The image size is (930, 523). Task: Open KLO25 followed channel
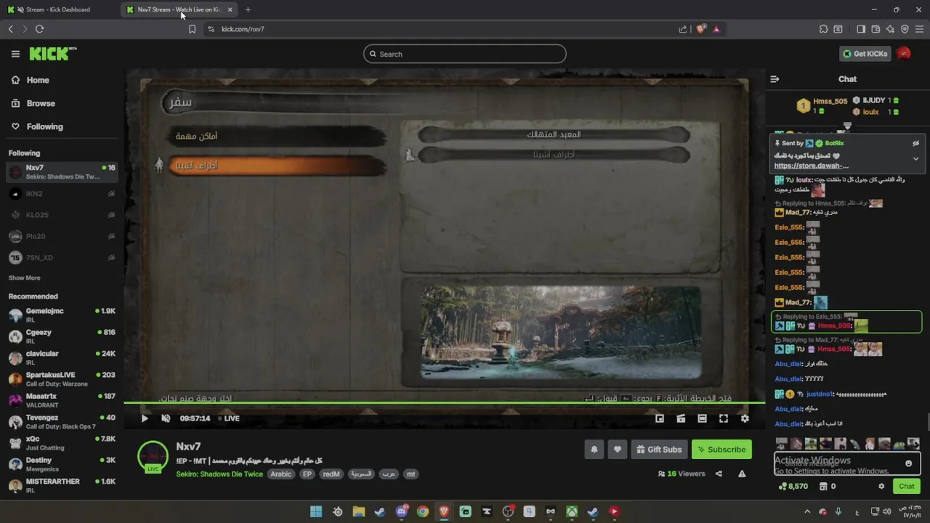click(x=62, y=215)
